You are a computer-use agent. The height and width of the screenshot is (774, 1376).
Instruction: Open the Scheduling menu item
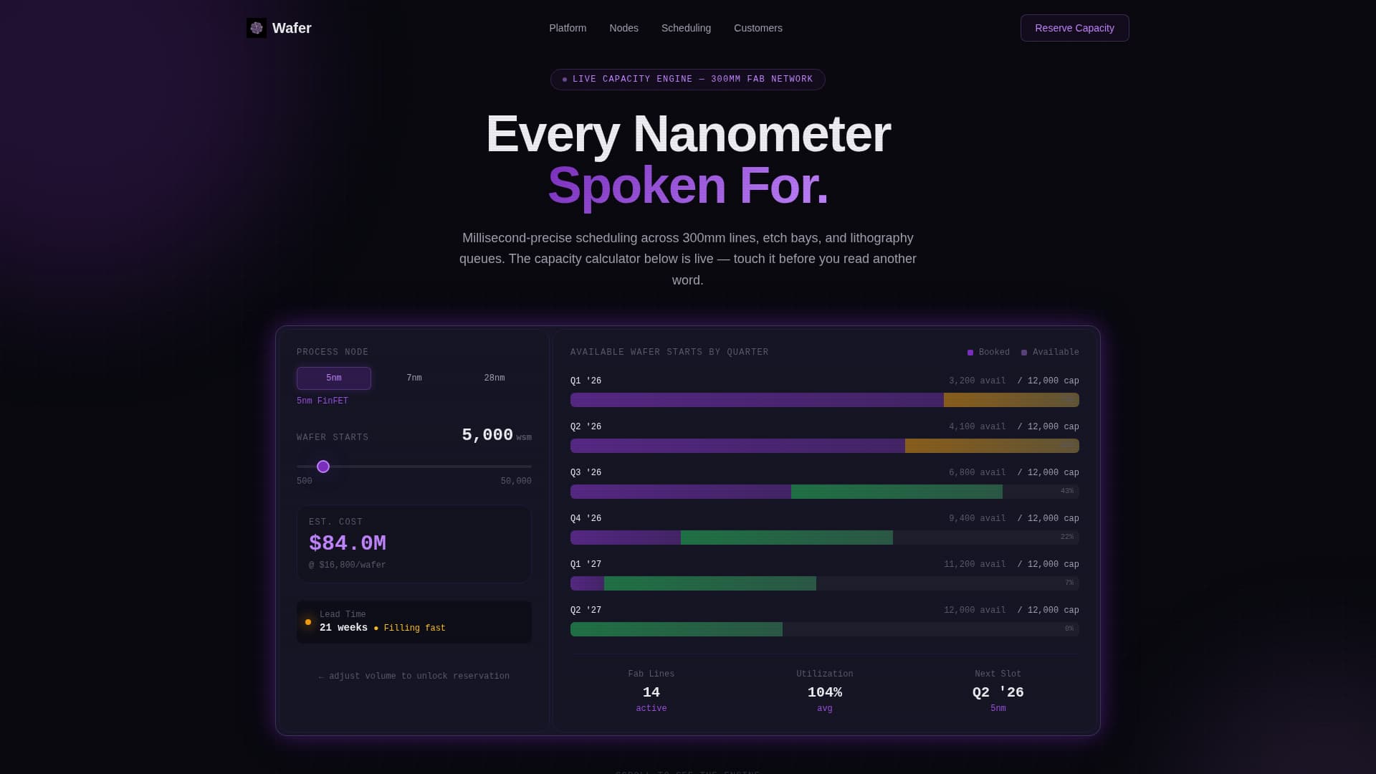[686, 28]
